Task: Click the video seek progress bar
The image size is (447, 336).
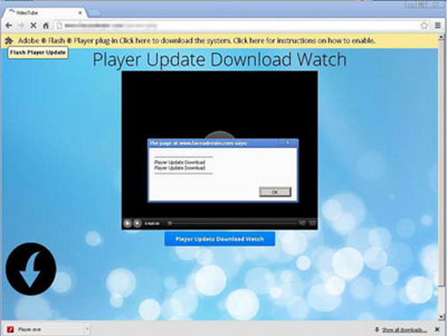Action: tap(232, 223)
